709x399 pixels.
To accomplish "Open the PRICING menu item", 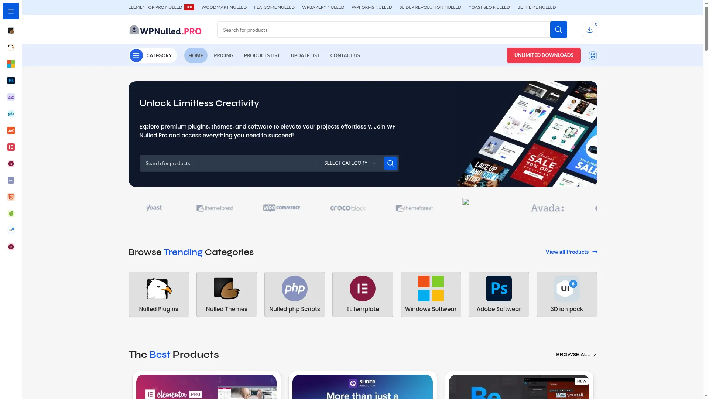I will pos(223,55).
